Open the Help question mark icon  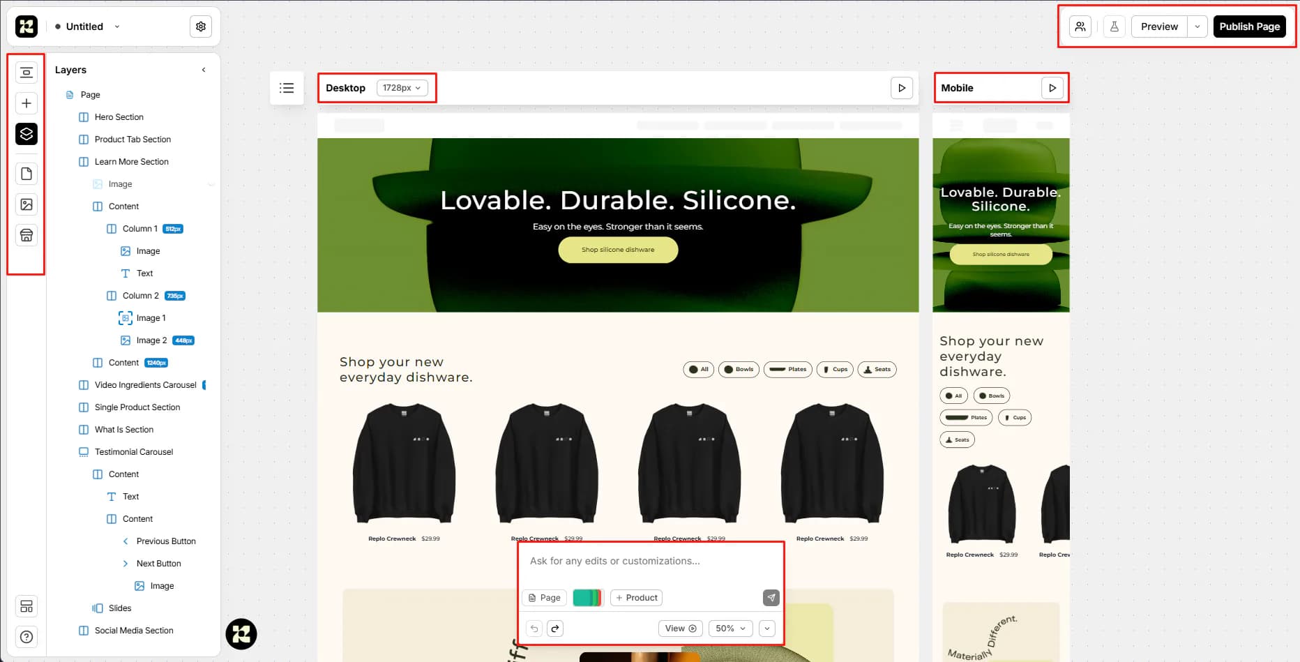point(27,637)
